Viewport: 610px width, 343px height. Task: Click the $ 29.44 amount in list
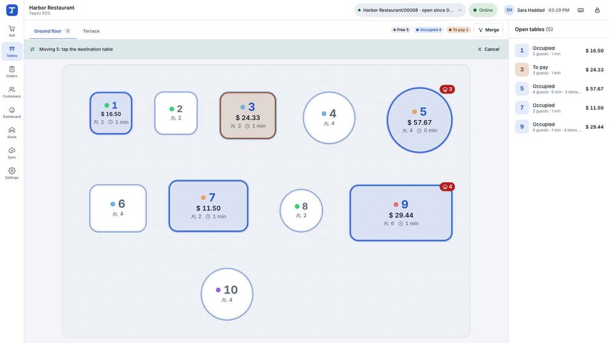pos(595,126)
